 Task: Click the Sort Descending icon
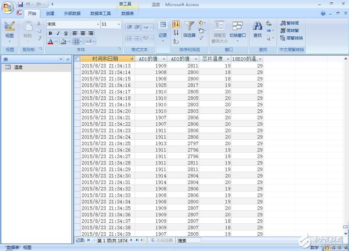pos(176,33)
